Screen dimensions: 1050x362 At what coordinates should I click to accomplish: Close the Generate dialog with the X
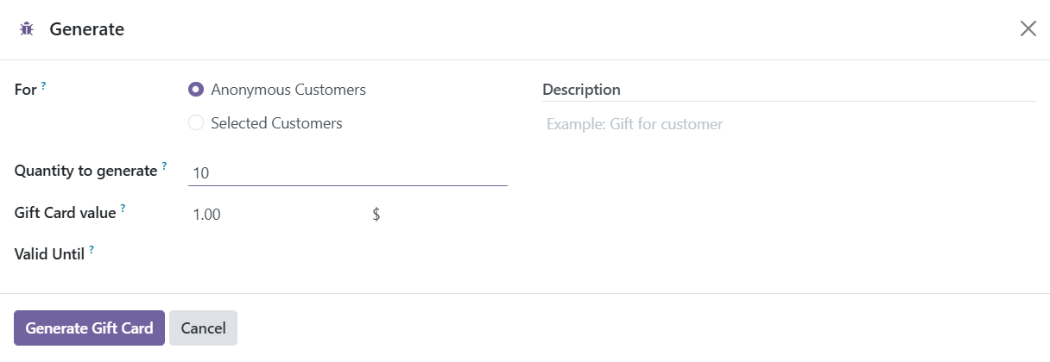point(1028,28)
